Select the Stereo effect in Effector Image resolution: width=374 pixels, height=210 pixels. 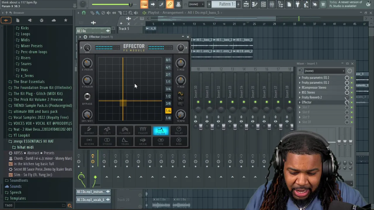pos(107,141)
